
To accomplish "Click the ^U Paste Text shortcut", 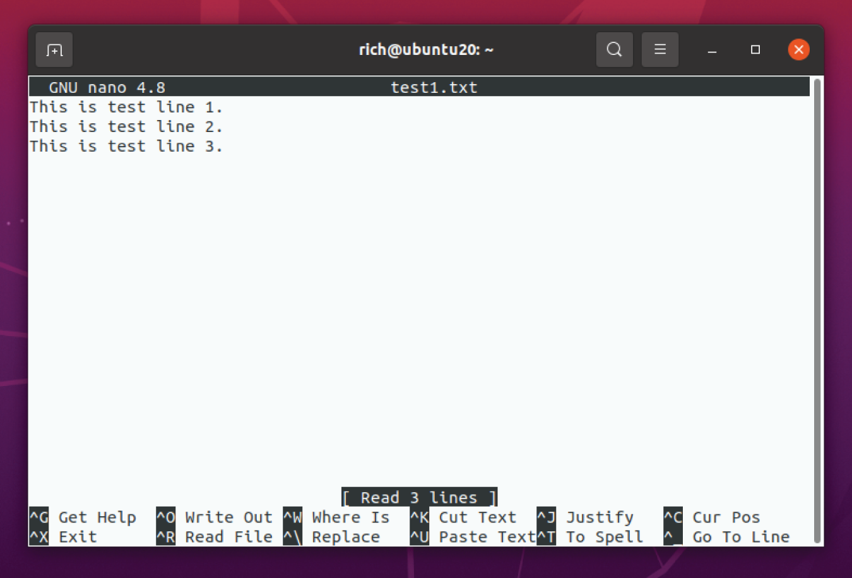I will [473, 537].
